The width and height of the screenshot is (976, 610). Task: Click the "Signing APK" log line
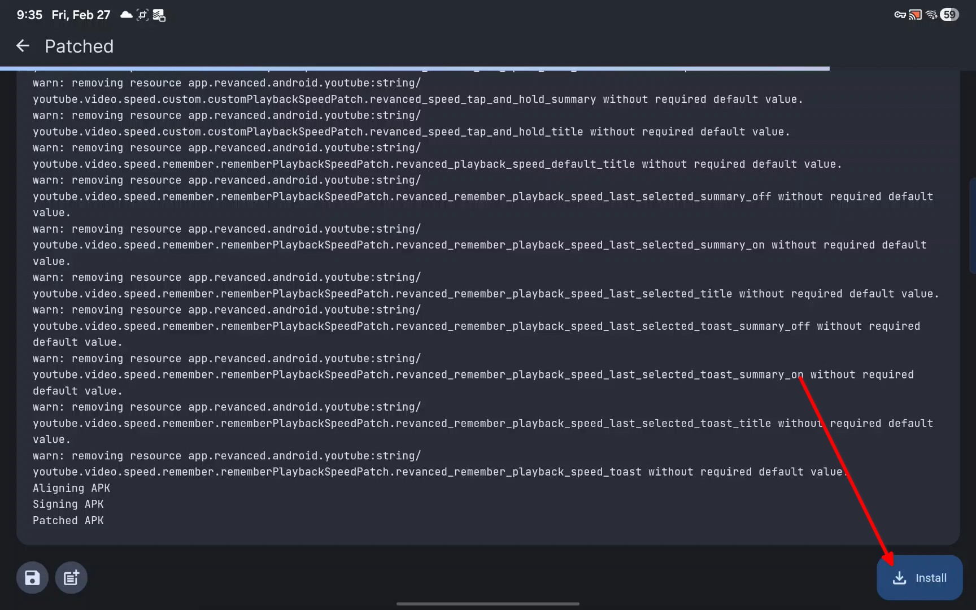point(68,504)
